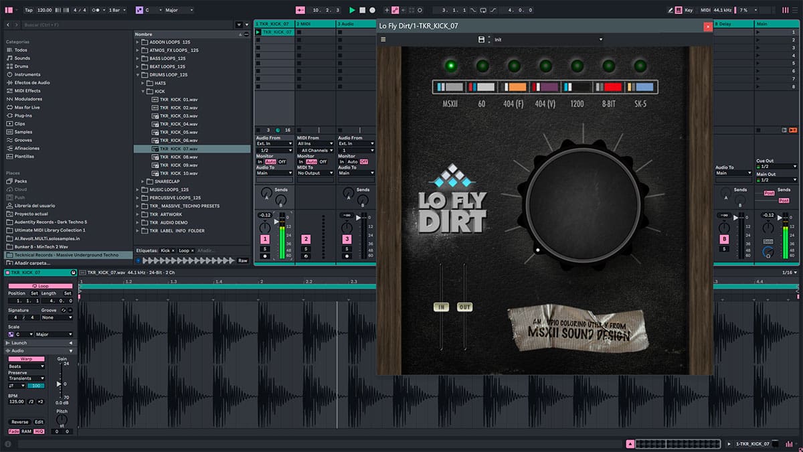Expand the BASS LOOPS_125 folder

138,58
